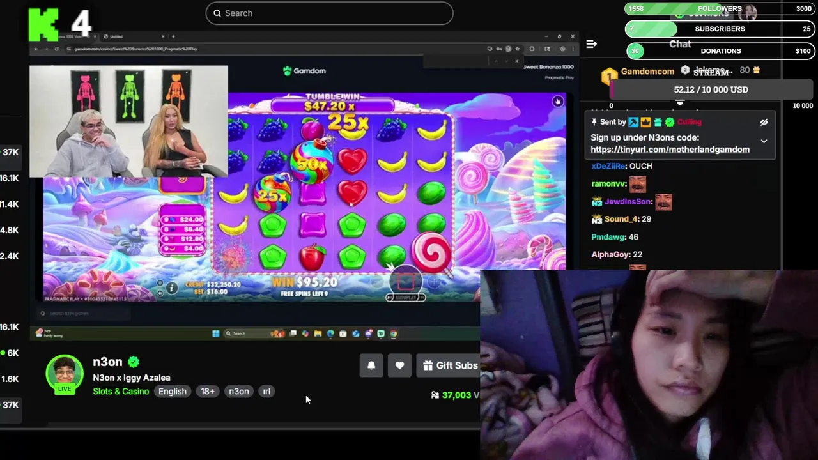Click the Gift Subs button

coord(450,365)
